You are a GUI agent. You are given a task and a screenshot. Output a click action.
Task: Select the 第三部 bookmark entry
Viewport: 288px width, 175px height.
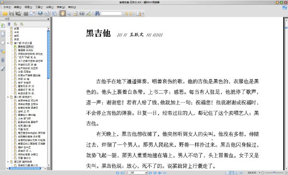(x=23, y=162)
